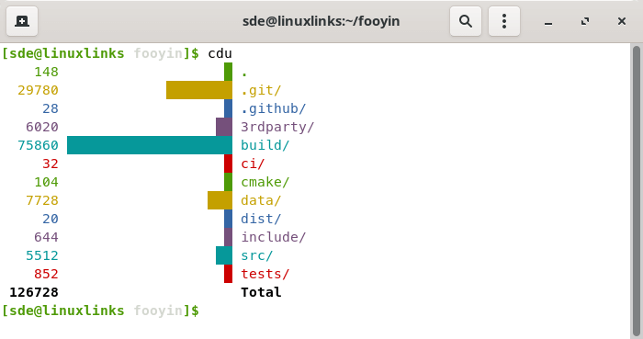
Task: Select the src/ directory name
Action: tap(256, 255)
